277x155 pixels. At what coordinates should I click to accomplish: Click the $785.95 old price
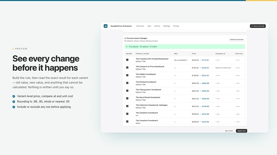pos(195,68)
